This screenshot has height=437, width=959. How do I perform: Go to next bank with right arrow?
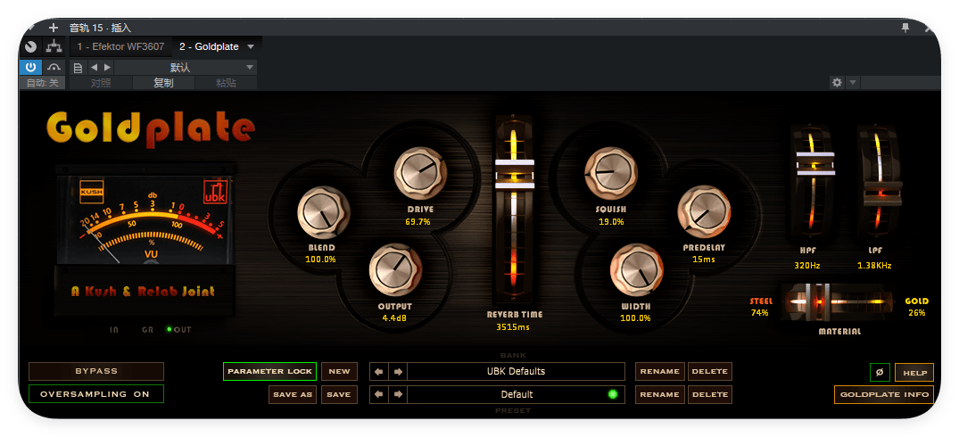(x=398, y=371)
